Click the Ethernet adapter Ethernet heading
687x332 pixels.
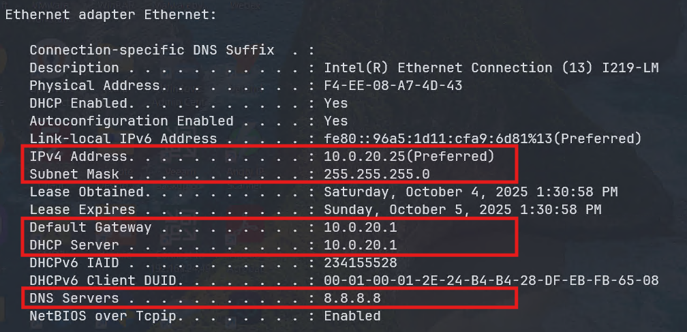coord(111,14)
